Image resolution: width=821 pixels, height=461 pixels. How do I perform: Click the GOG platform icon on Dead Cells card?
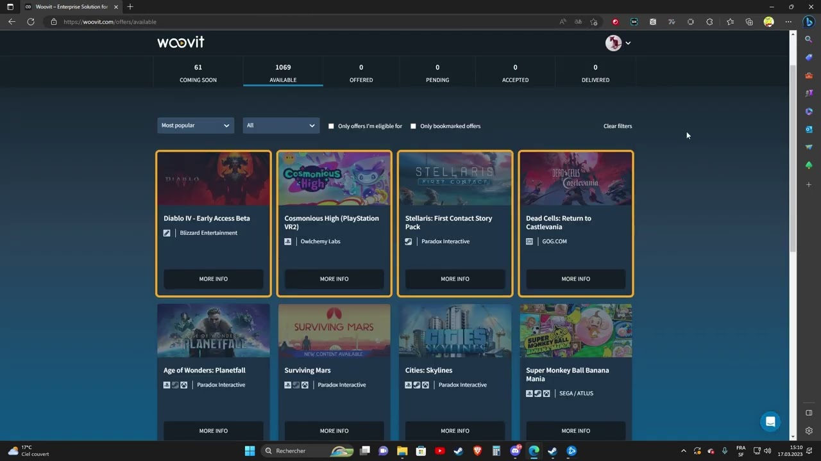point(529,241)
